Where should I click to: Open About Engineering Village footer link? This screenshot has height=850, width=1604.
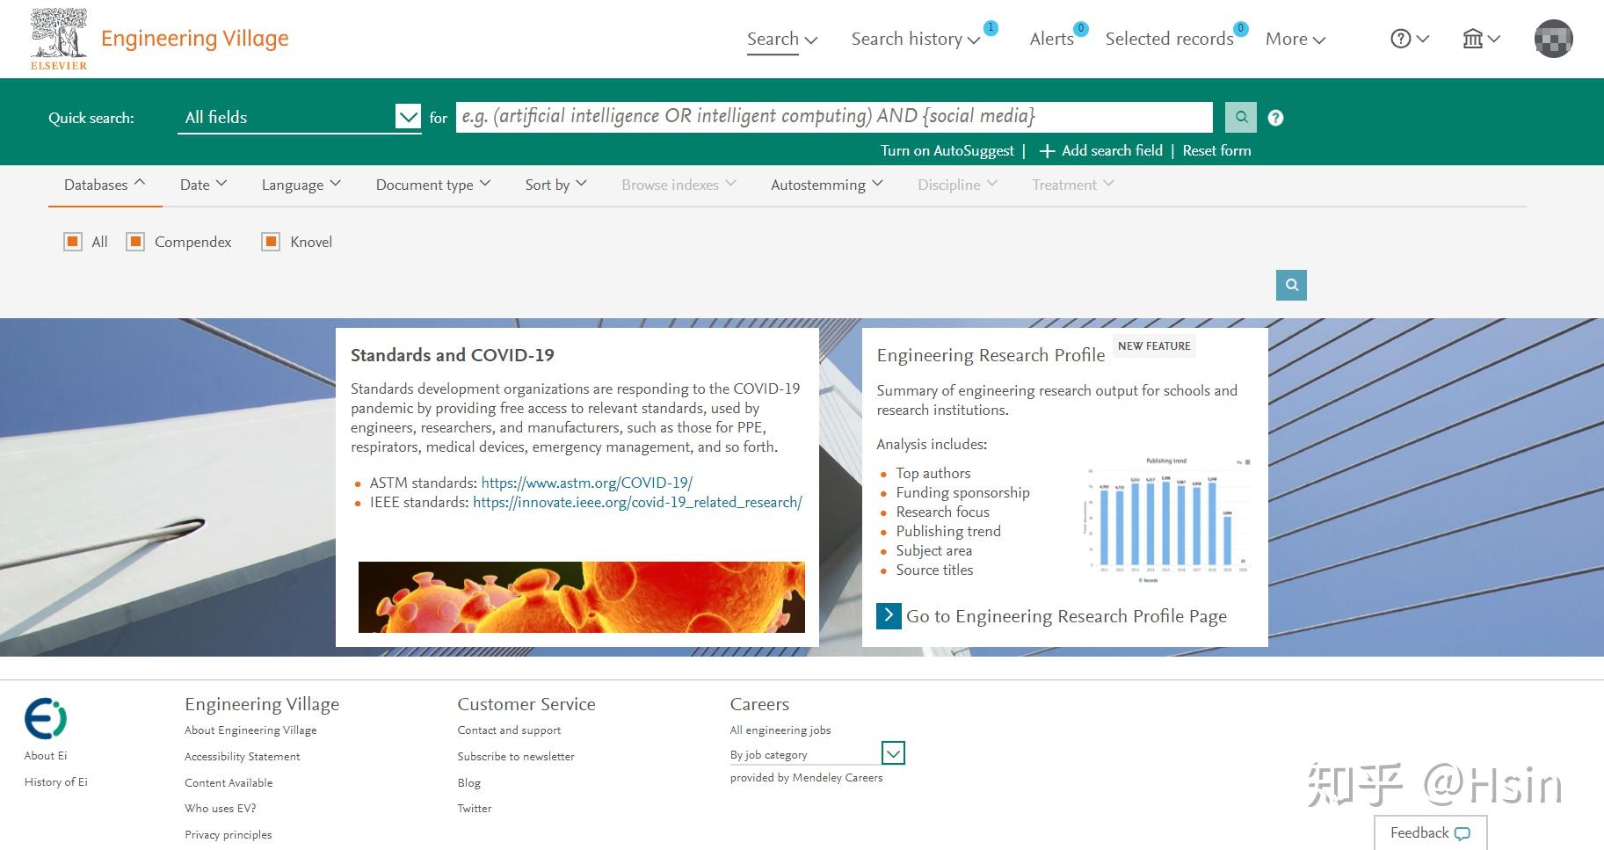pos(250,730)
